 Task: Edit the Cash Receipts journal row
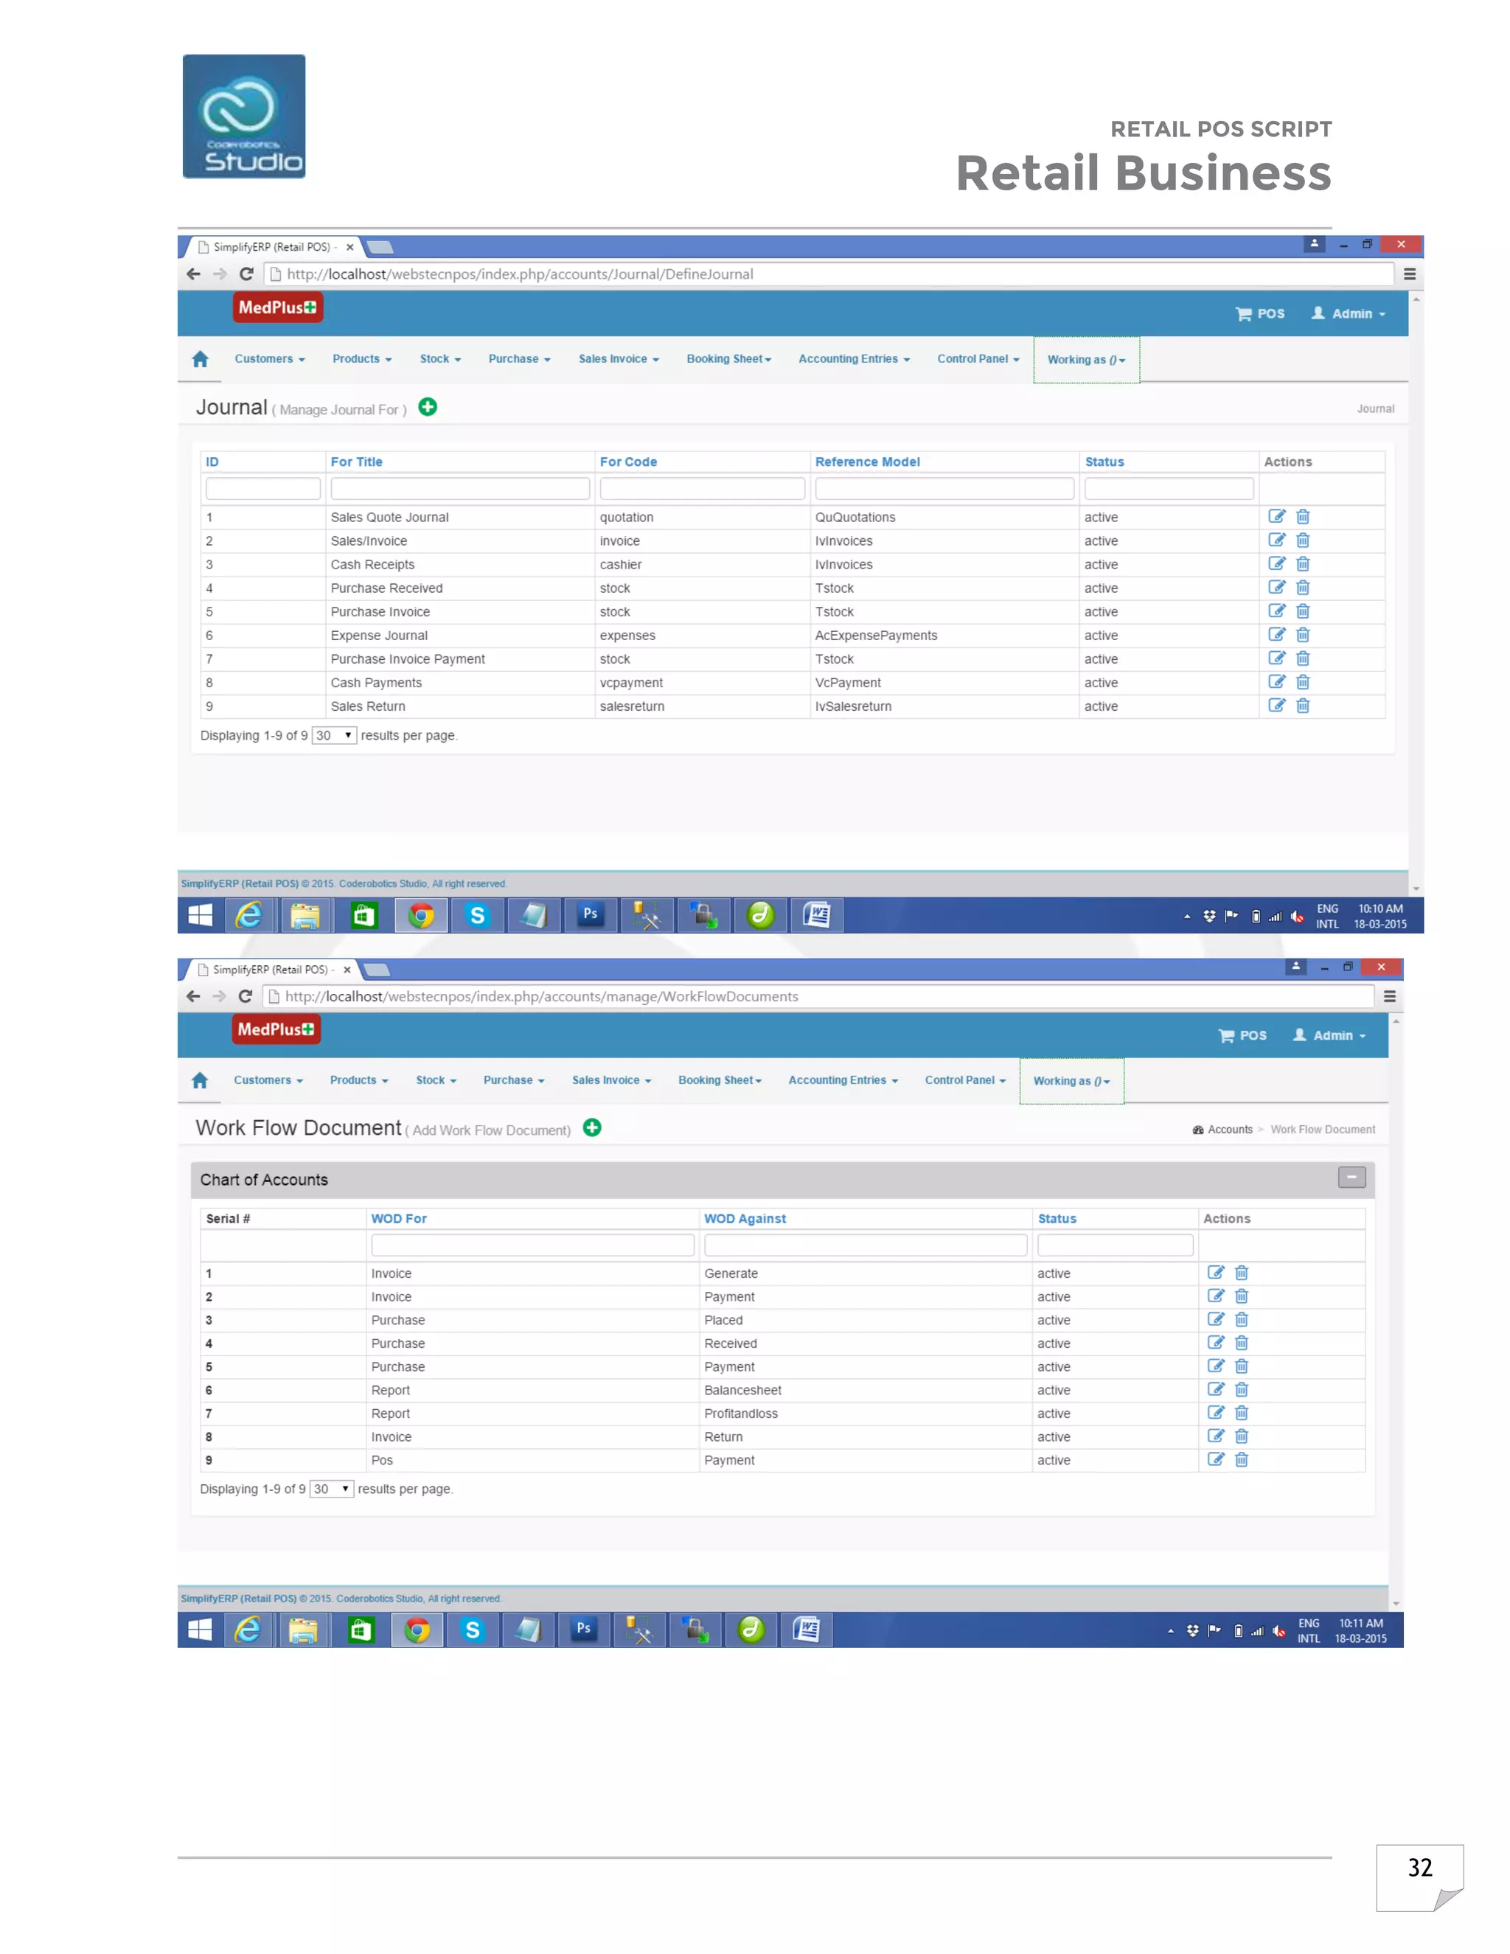click(1276, 563)
